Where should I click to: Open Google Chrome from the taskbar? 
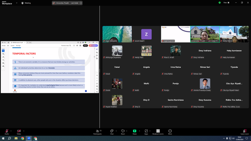point(22,138)
